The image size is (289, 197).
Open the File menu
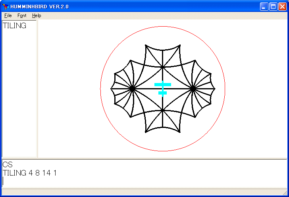click(8, 15)
